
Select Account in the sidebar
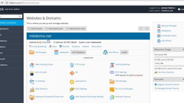point(12,59)
